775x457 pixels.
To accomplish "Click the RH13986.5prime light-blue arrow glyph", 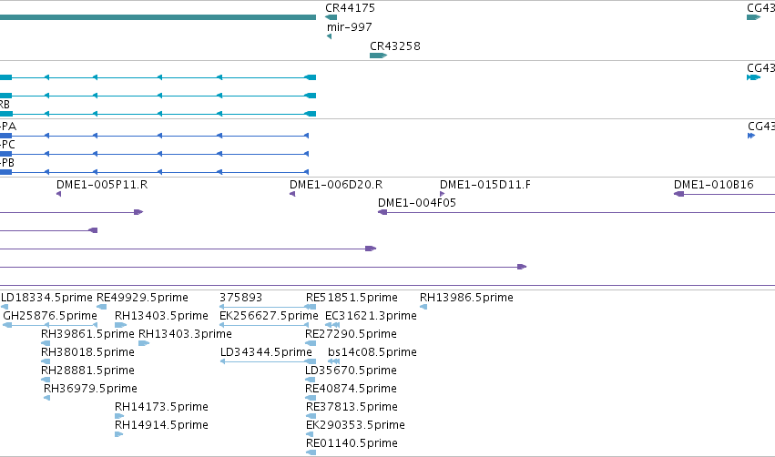I will 423,307.
